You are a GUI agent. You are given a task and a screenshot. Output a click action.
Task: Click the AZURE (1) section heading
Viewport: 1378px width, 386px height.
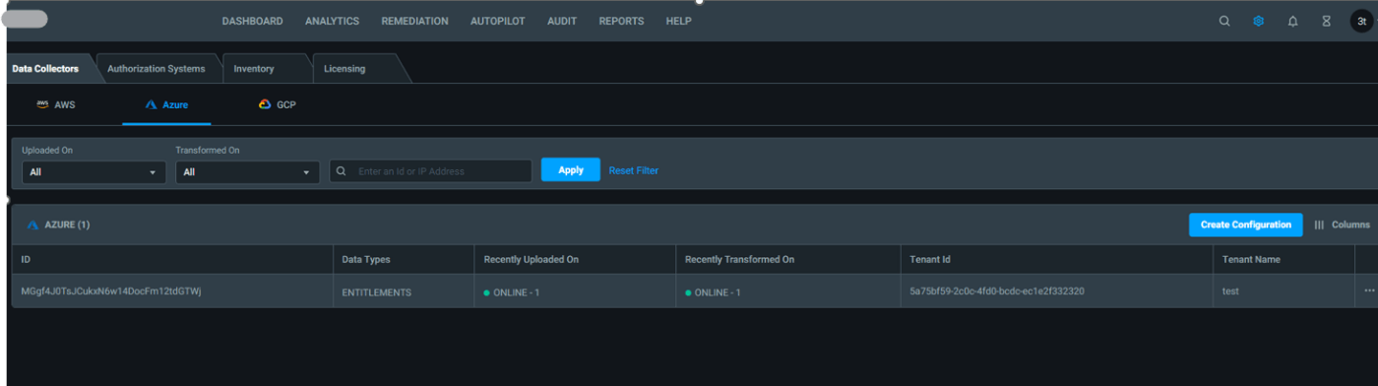59,225
